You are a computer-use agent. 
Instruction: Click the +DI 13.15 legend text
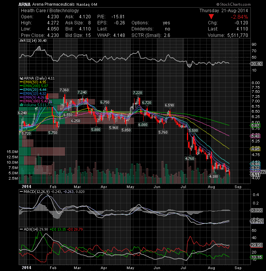point(58,230)
